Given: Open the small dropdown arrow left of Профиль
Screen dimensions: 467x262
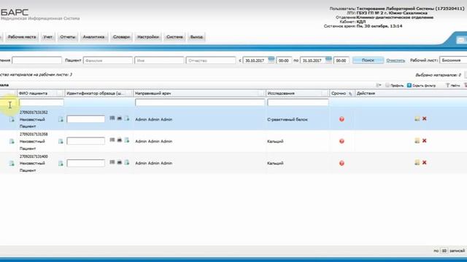Looking at the screenshot, I should (379, 85).
